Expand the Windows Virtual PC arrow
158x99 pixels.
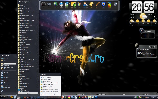(x=38, y=70)
